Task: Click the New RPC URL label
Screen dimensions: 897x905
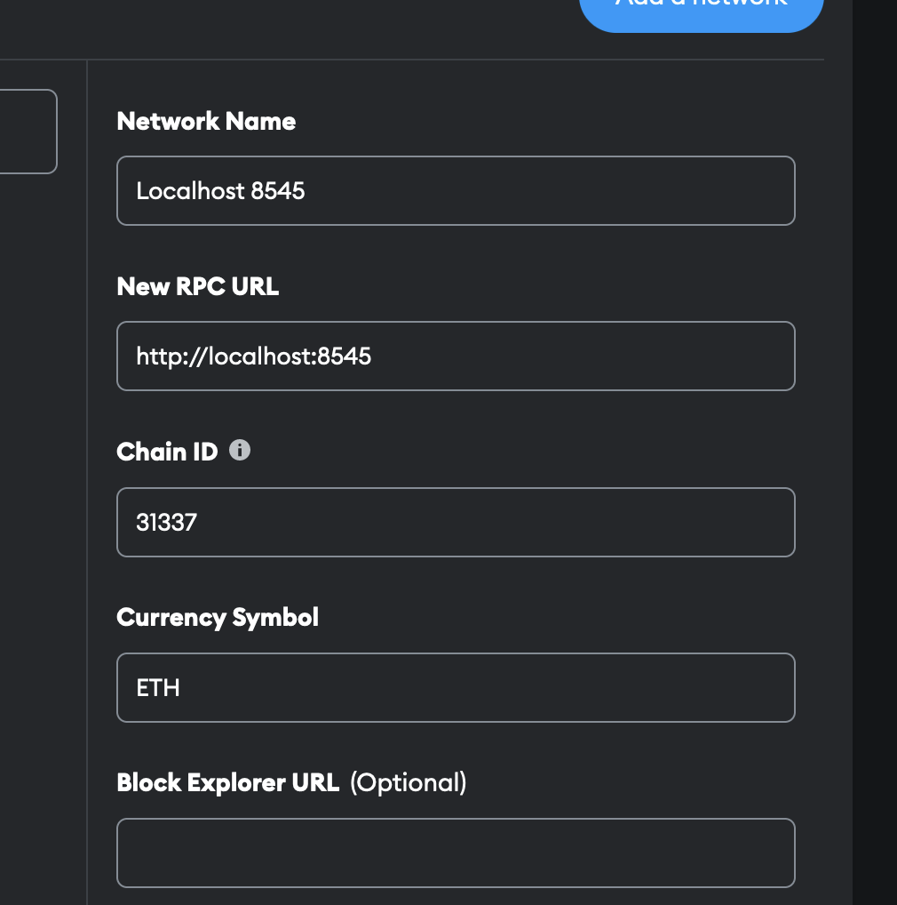Action: [198, 286]
